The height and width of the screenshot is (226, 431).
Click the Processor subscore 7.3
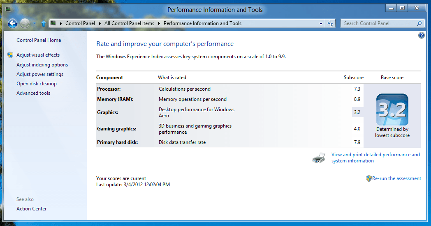point(357,89)
